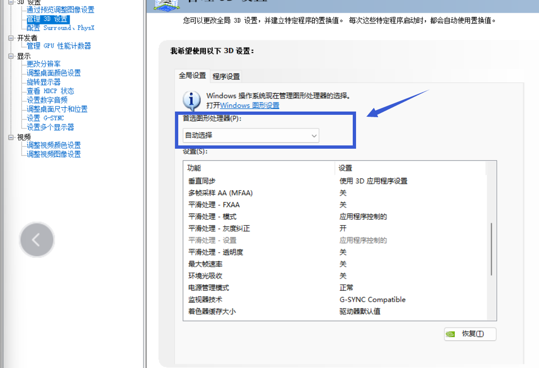Select the 平滑处理 - 模式 row
539x368 pixels.
coord(335,216)
